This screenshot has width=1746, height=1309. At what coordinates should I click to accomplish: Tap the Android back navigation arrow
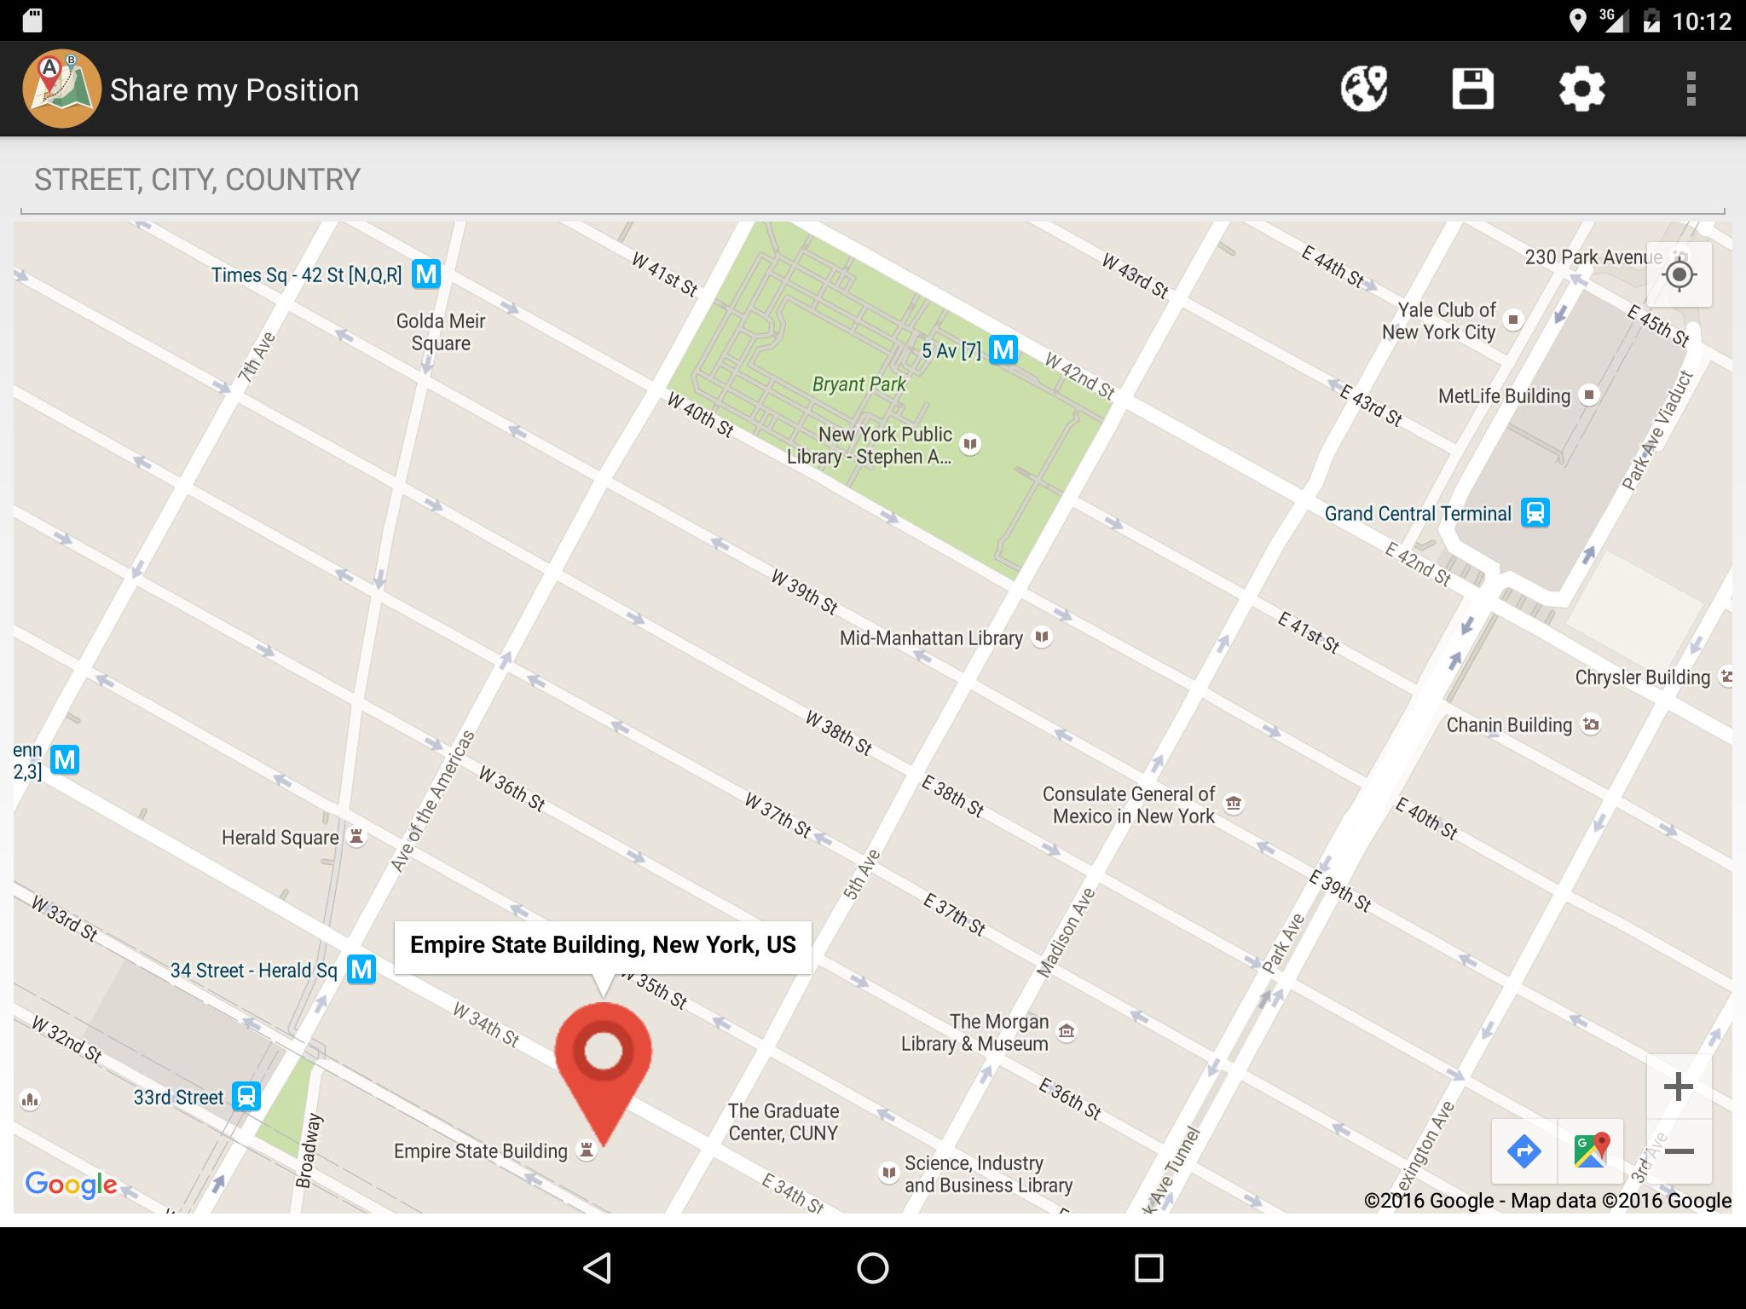[x=597, y=1267]
